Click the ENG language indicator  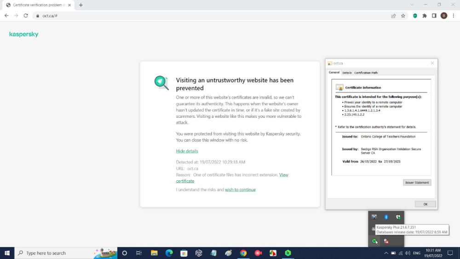click(x=417, y=253)
